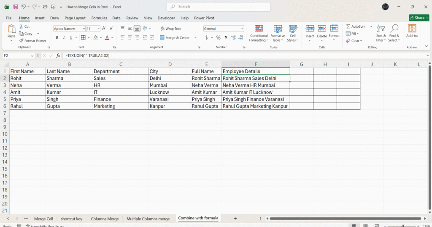The width and height of the screenshot is (432, 227).
Task: Apply the red font color
Action: pos(107,37)
